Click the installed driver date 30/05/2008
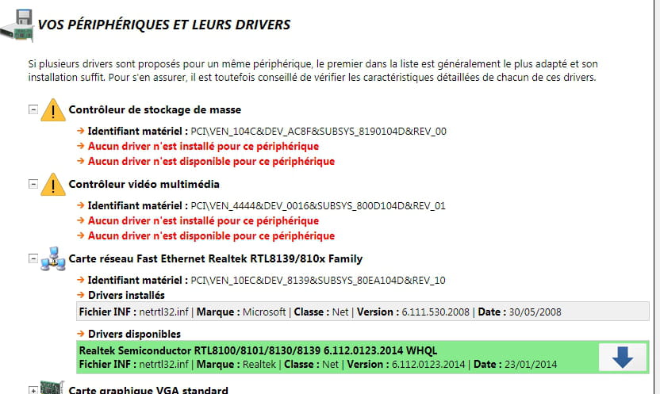The height and width of the screenshot is (394, 660). pyautogui.click(x=535, y=312)
